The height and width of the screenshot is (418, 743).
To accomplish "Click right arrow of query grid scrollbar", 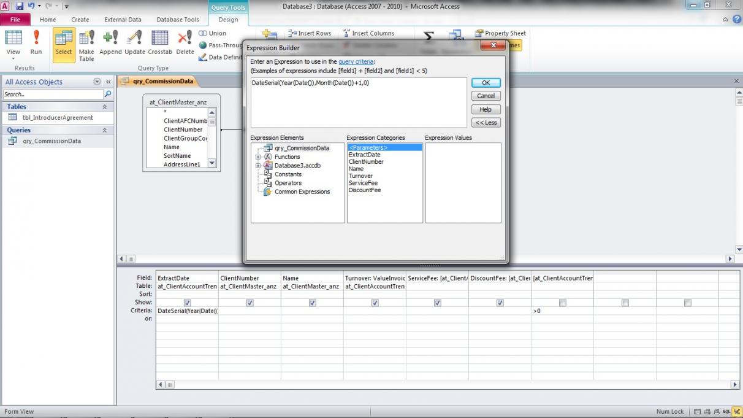I will click(735, 385).
